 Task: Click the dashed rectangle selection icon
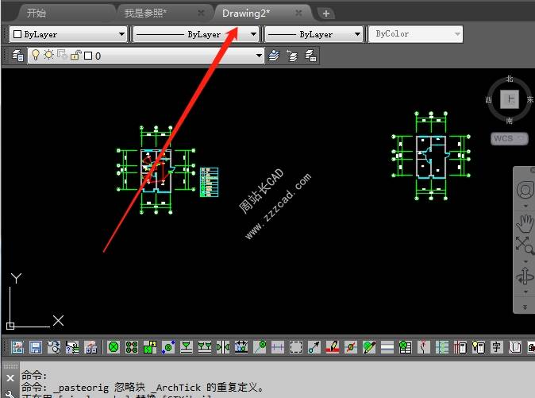[x=296, y=347]
